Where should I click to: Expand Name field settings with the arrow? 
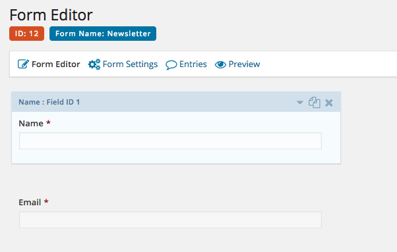[300, 103]
